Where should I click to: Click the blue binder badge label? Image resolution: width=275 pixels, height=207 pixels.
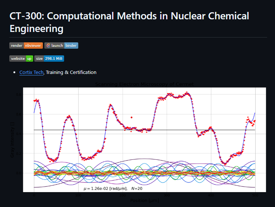(71, 46)
